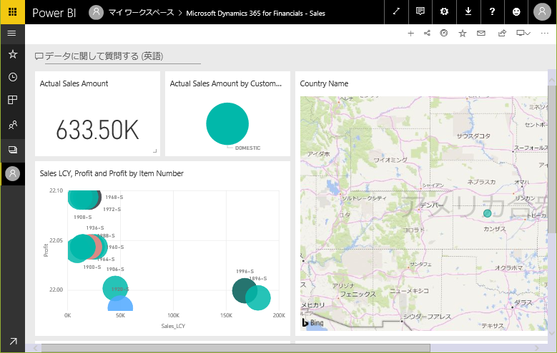Favorite this dashboard star icon
The image size is (557, 353).
(x=462, y=34)
